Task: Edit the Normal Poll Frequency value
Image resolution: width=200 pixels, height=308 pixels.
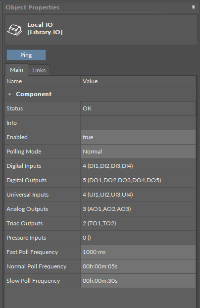Action: pyautogui.click(x=138, y=266)
